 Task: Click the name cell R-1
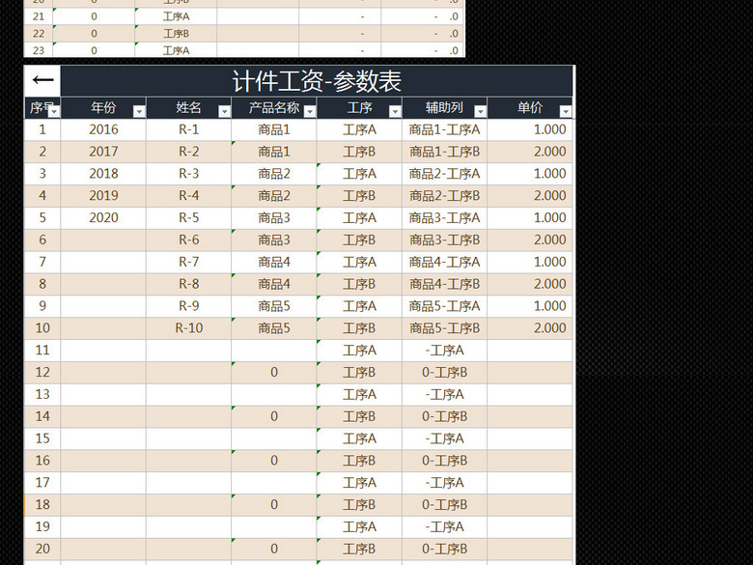189,129
